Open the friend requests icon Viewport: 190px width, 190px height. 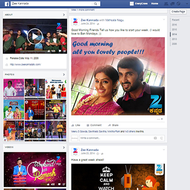click(166, 4)
